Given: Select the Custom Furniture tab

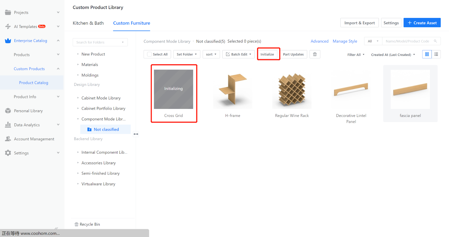Looking at the screenshot, I should [x=132, y=23].
